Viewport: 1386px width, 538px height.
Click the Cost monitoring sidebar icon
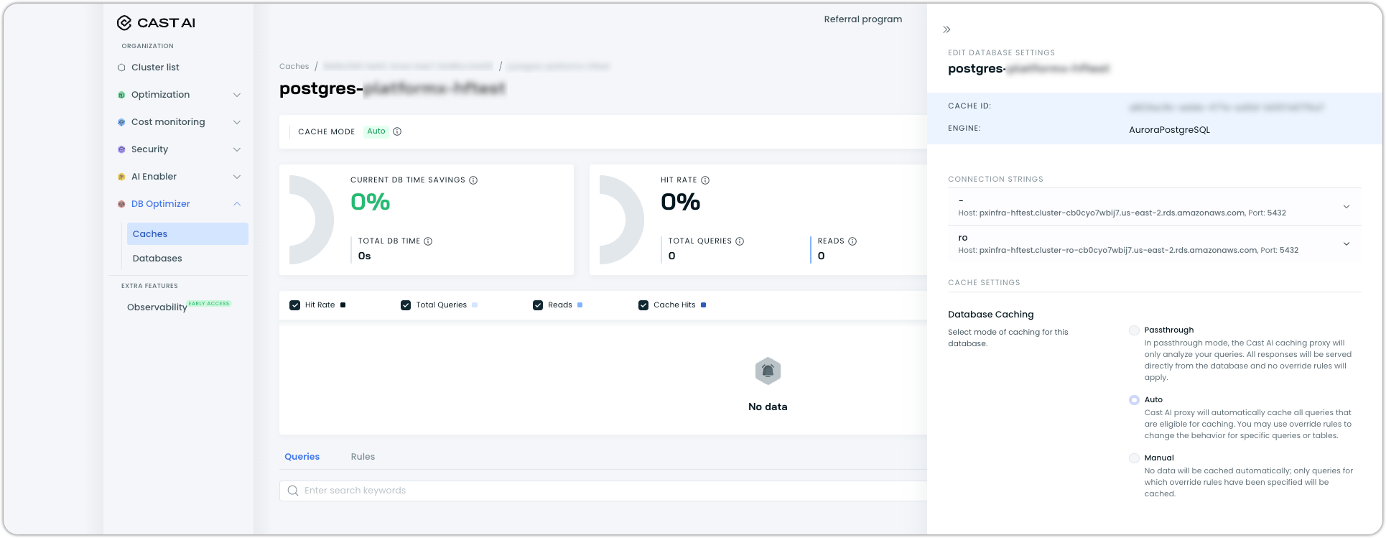[x=121, y=122]
